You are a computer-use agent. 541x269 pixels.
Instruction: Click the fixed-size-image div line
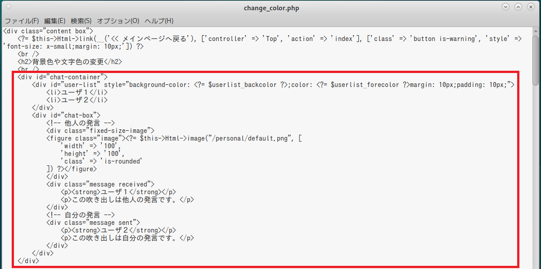point(100,130)
